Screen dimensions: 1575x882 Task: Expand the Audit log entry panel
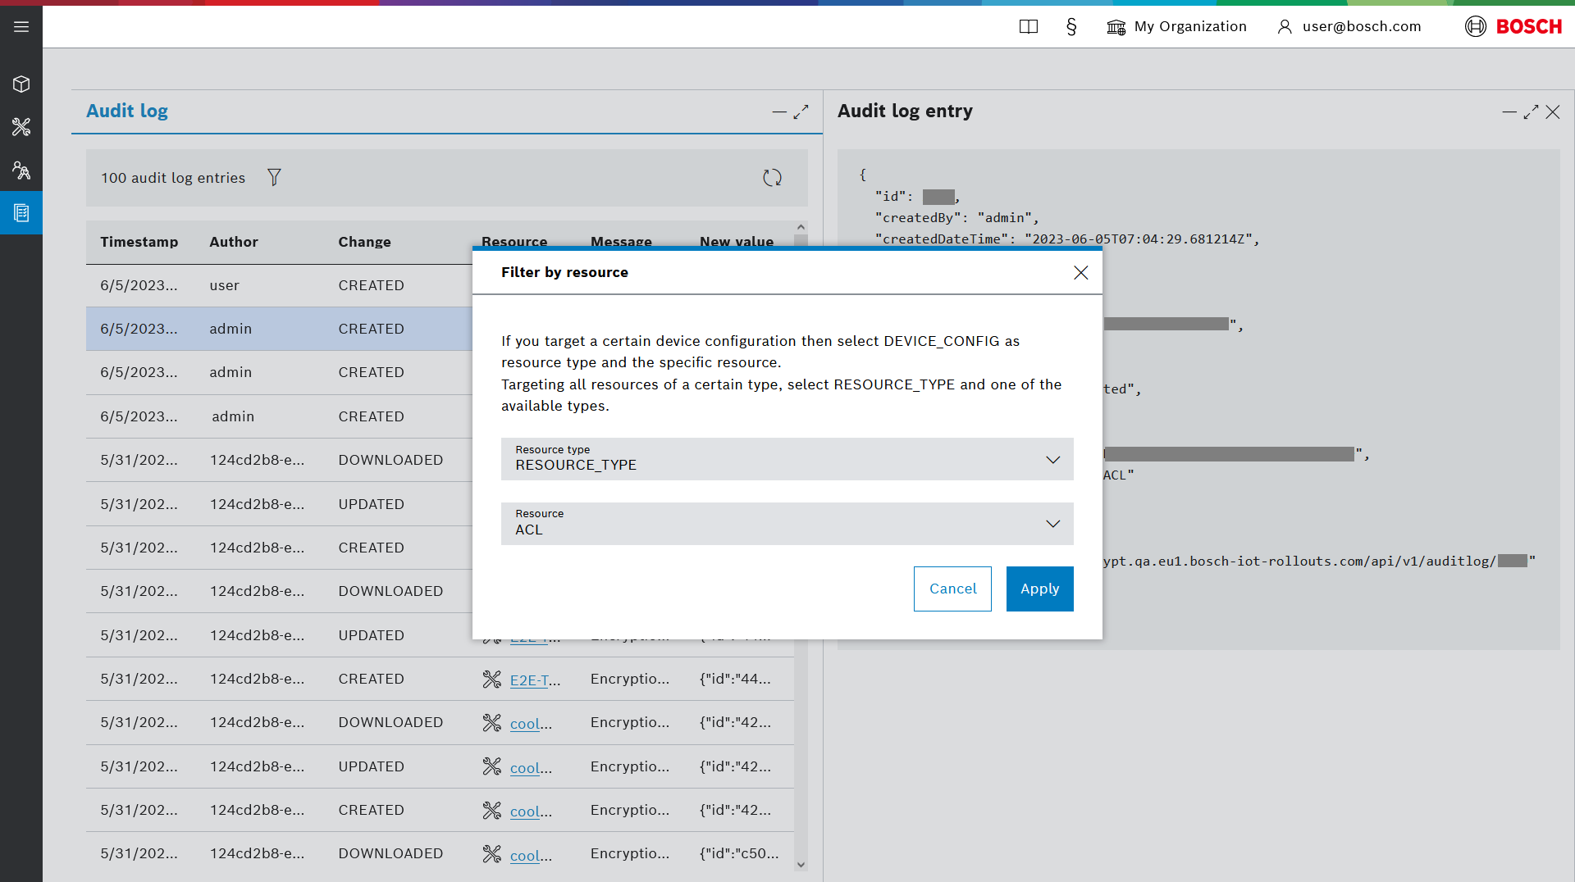(1531, 112)
